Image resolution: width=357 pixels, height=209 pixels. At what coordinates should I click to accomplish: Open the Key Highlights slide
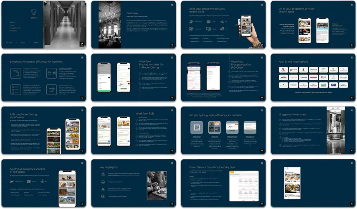pyautogui.click(x=134, y=183)
